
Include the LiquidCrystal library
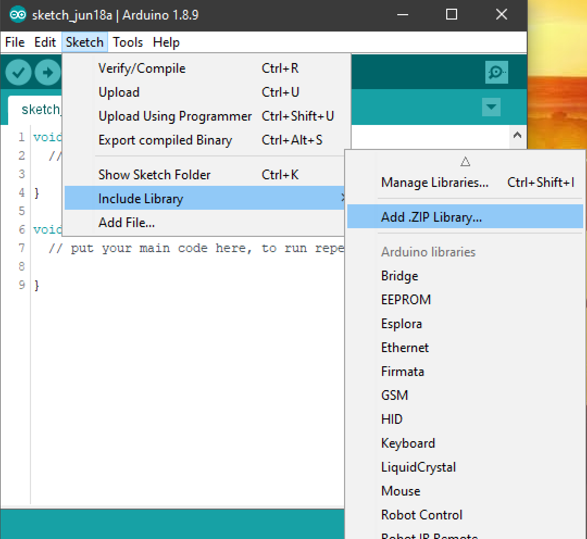click(465, 467)
